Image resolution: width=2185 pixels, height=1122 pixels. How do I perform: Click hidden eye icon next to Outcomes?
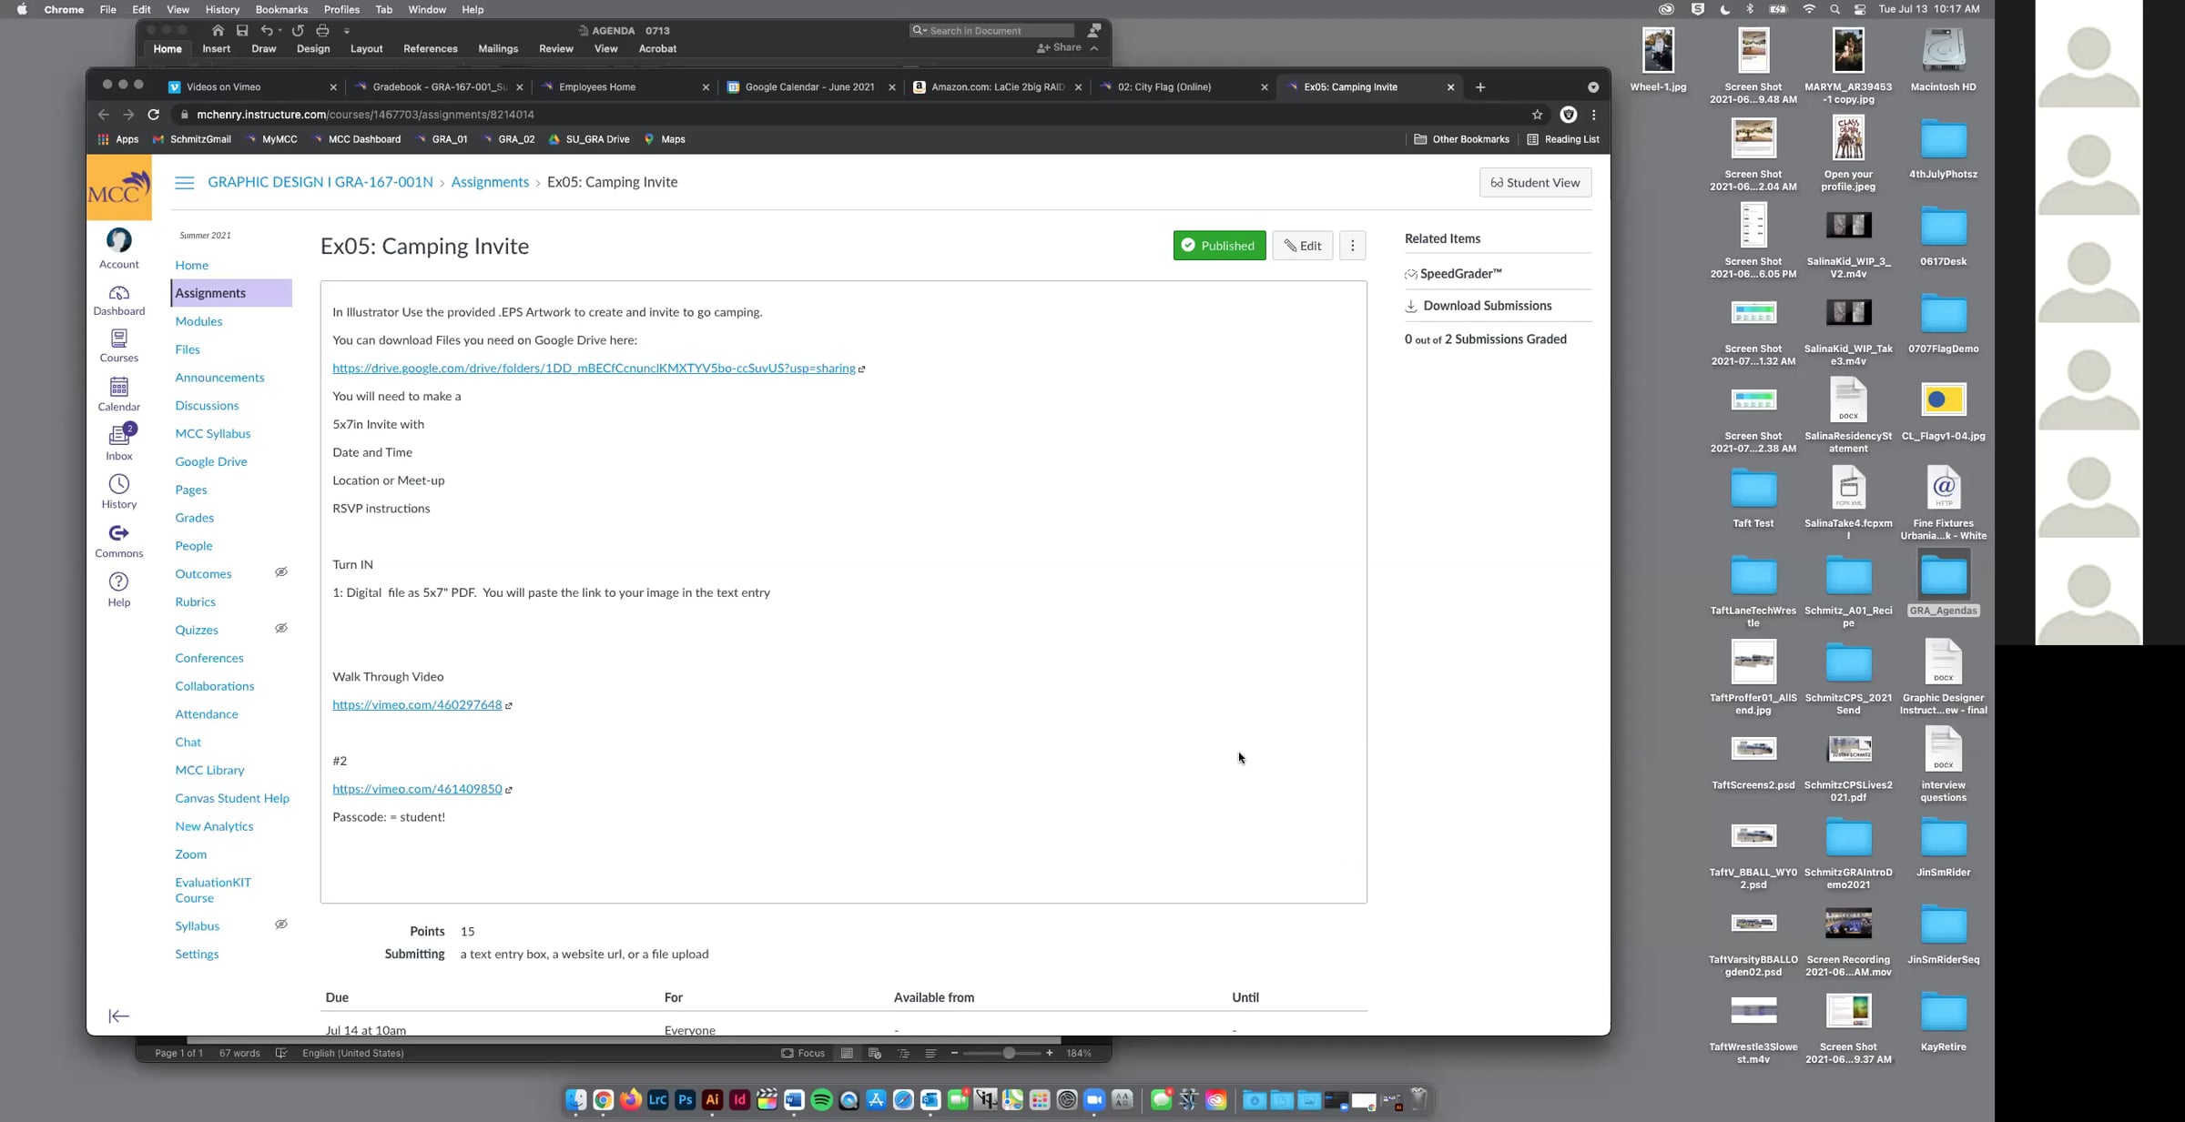pyautogui.click(x=281, y=572)
